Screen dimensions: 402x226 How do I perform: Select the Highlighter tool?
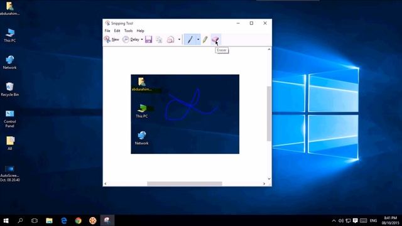point(205,40)
